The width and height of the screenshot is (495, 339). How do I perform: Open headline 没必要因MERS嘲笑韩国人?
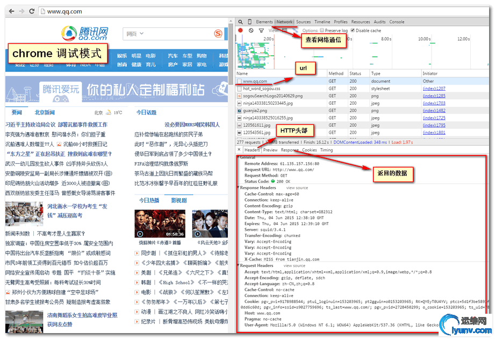pos(192,125)
